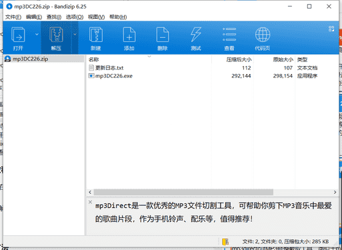342x250 pixels.
Task: Minimize the Bandizip window
Action: pyautogui.click(x=290, y=7)
